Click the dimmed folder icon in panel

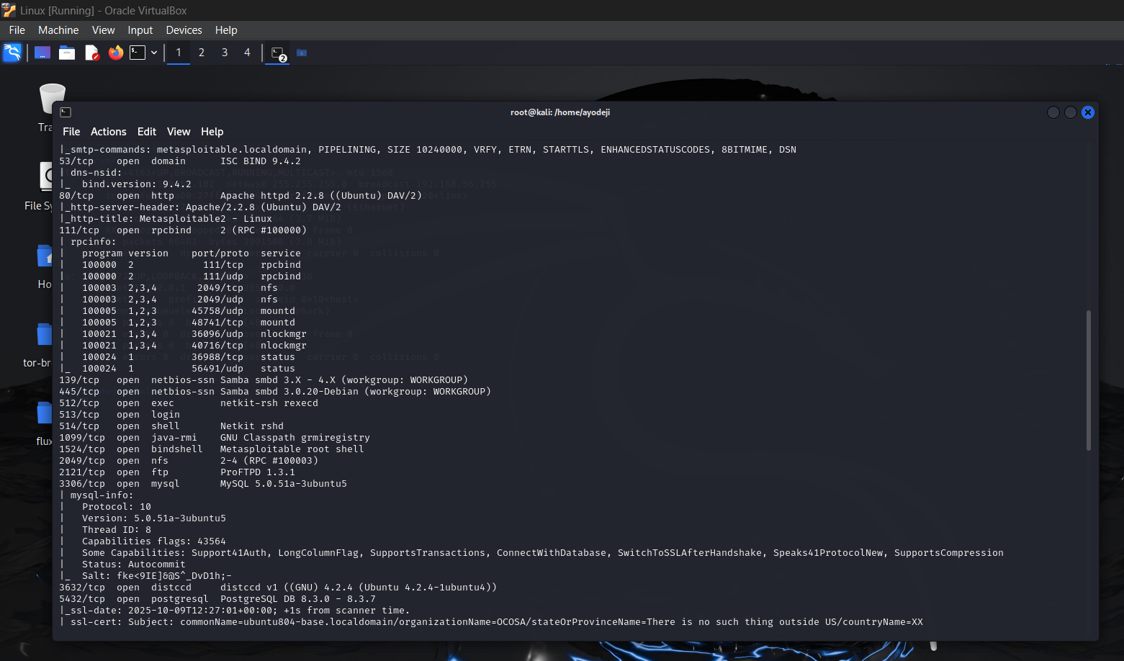(x=302, y=53)
